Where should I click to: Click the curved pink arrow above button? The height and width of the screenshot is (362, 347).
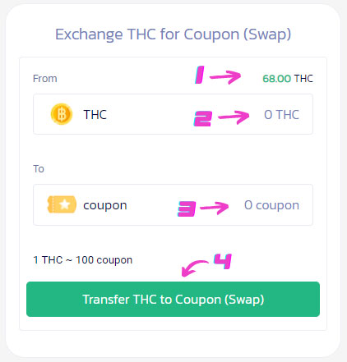[195, 268]
